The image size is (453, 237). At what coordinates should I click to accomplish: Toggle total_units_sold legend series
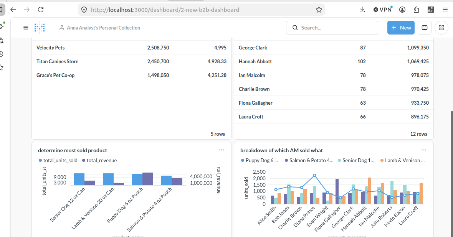(58, 161)
